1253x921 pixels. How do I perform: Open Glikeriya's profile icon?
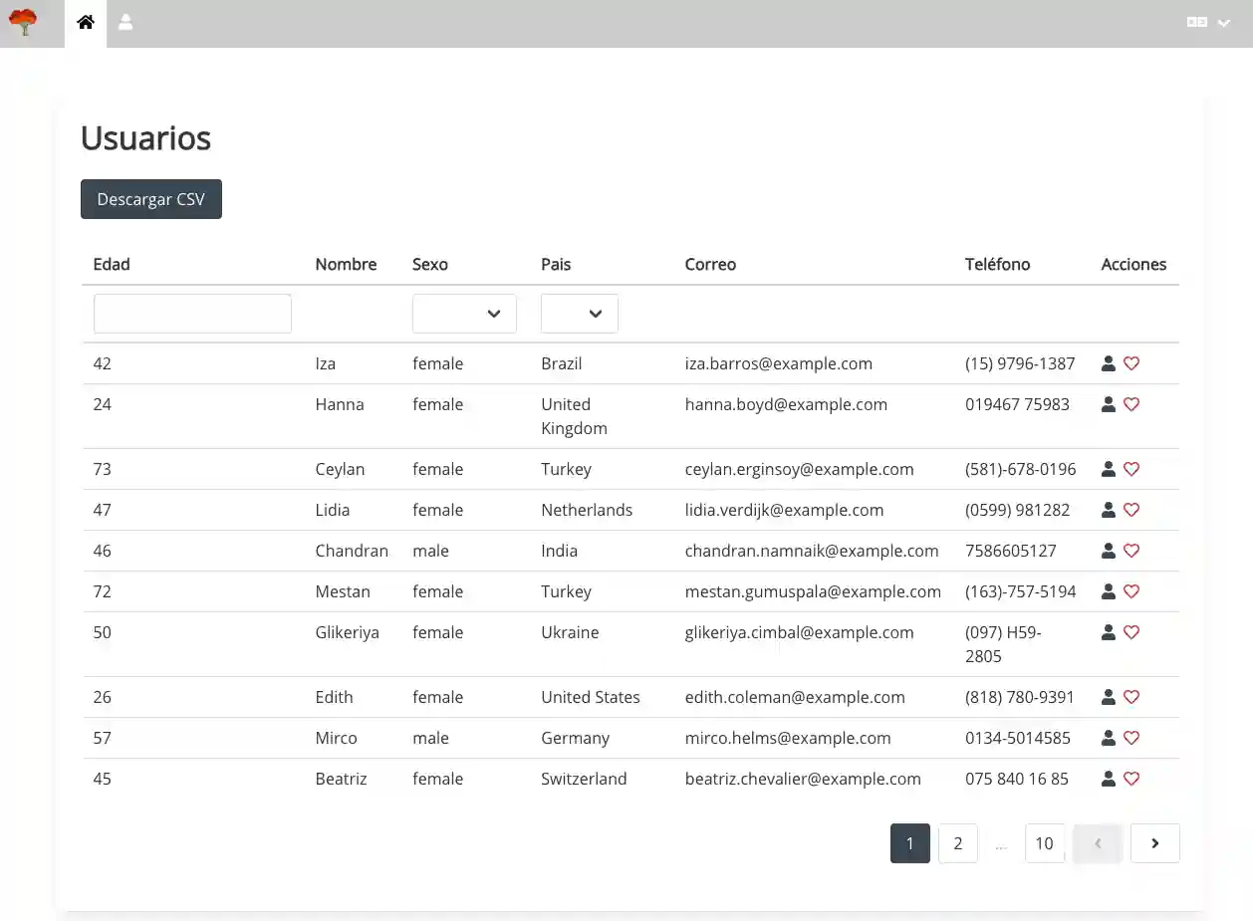pyautogui.click(x=1109, y=632)
